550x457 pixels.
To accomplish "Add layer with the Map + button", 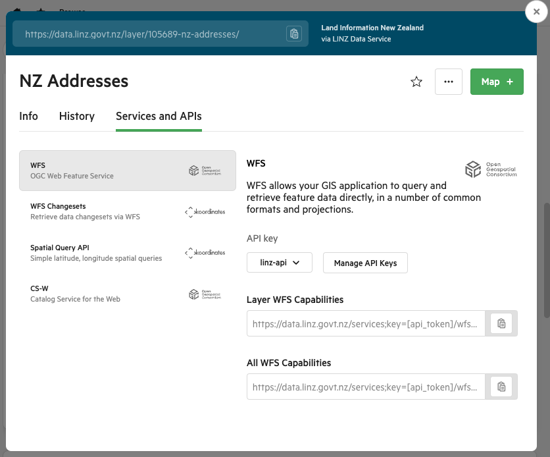I will pyautogui.click(x=497, y=82).
